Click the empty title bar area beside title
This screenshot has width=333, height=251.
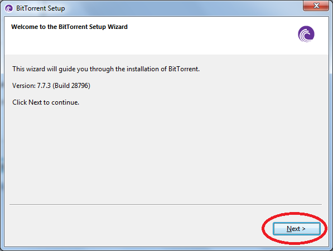182,8
